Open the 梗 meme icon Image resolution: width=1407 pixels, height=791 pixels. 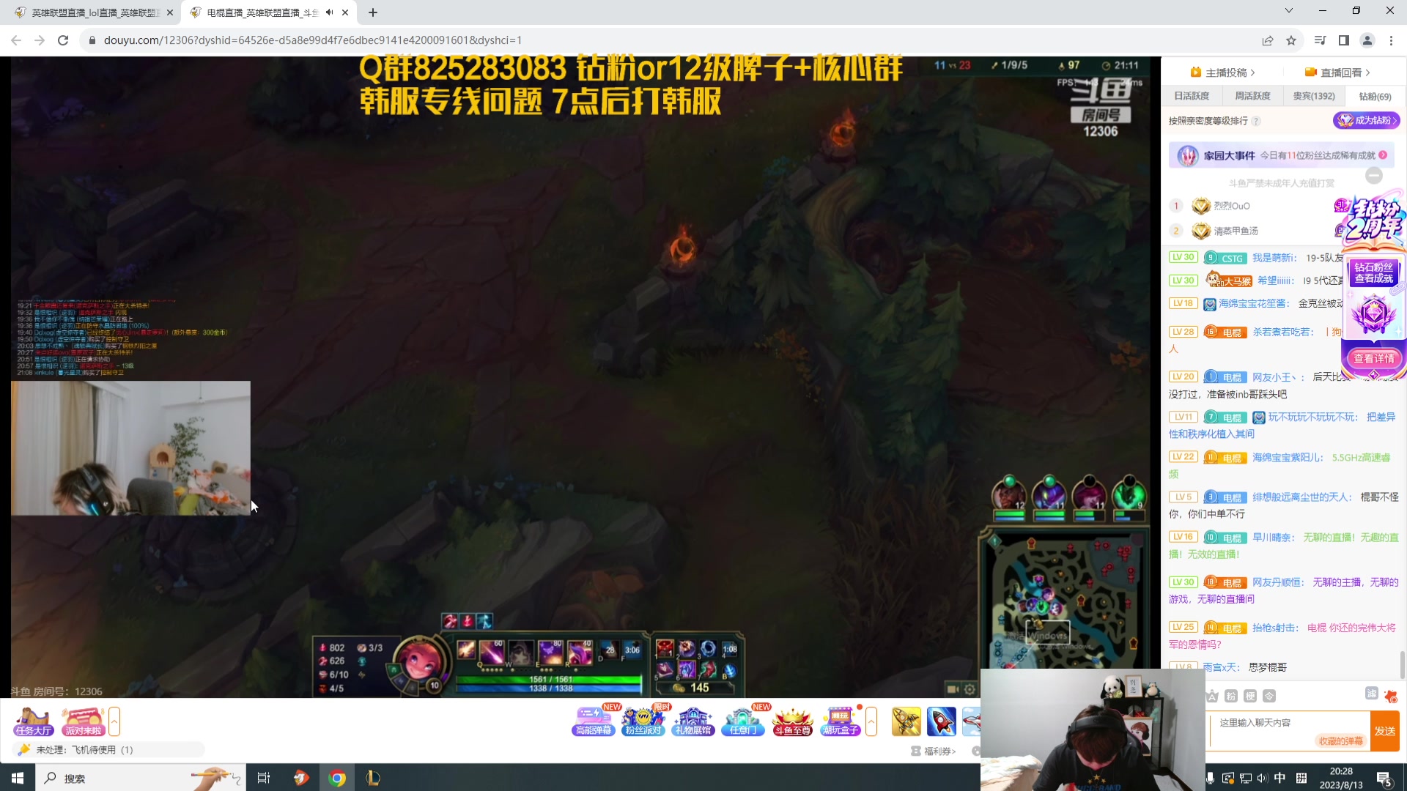tap(1250, 696)
